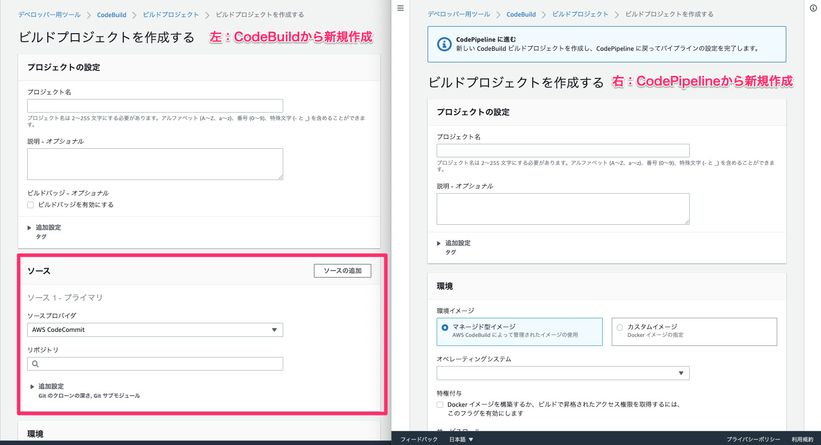Open the language selector 日本語 in footer
Image resolution: width=821 pixels, height=445 pixels.
pyautogui.click(x=461, y=439)
